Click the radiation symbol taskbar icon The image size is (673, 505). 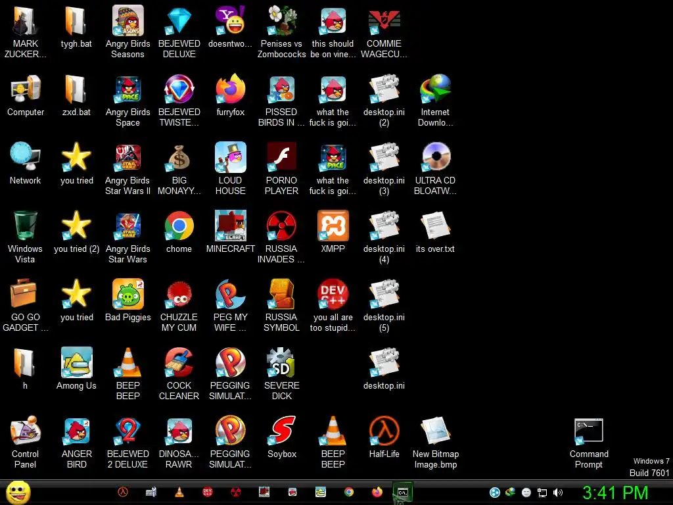coord(236,492)
